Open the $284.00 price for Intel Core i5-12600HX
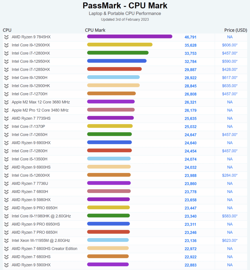 click(x=230, y=175)
